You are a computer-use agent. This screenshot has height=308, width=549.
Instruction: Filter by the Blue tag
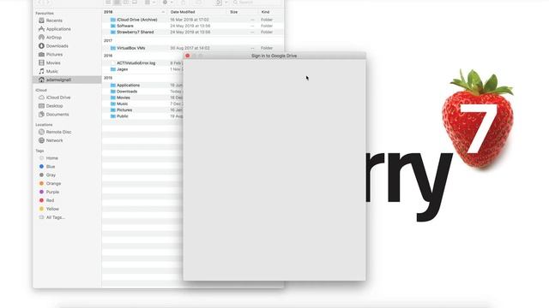pyautogui.click(x=51, y=167)
